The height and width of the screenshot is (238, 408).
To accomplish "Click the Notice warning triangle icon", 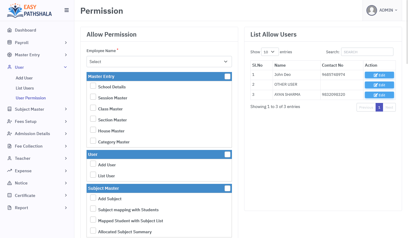I will (x=10, y=183).
